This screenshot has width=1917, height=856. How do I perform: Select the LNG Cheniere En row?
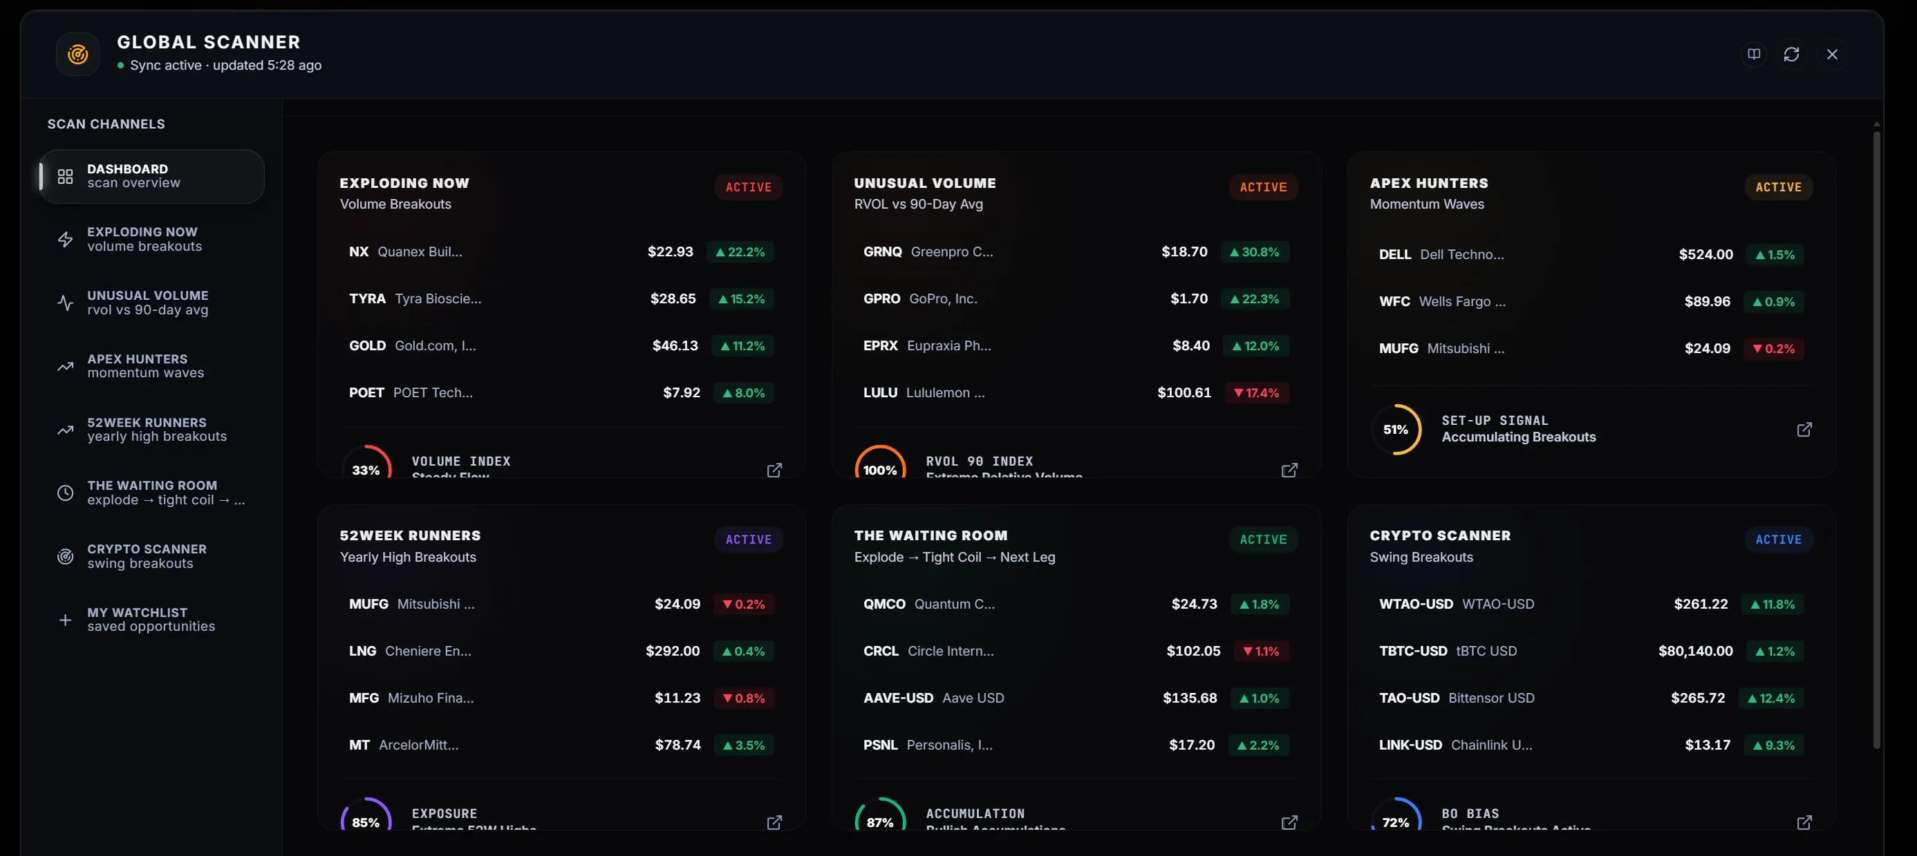click(561, 651)
